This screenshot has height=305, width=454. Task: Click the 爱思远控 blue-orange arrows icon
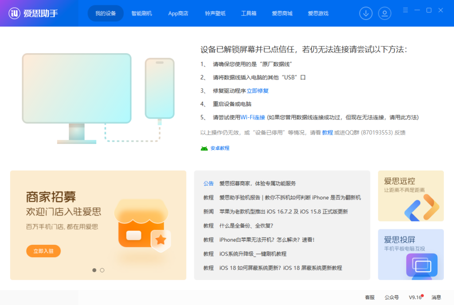[x=422, y=208]
